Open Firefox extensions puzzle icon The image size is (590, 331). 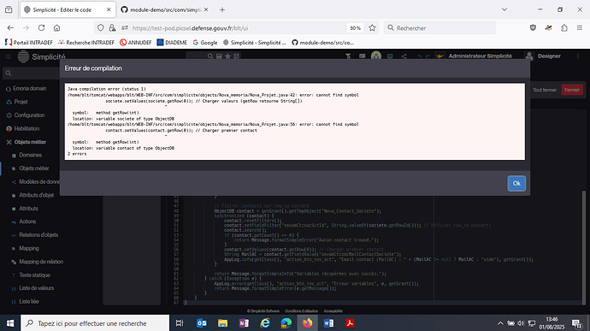click(564, 28)
